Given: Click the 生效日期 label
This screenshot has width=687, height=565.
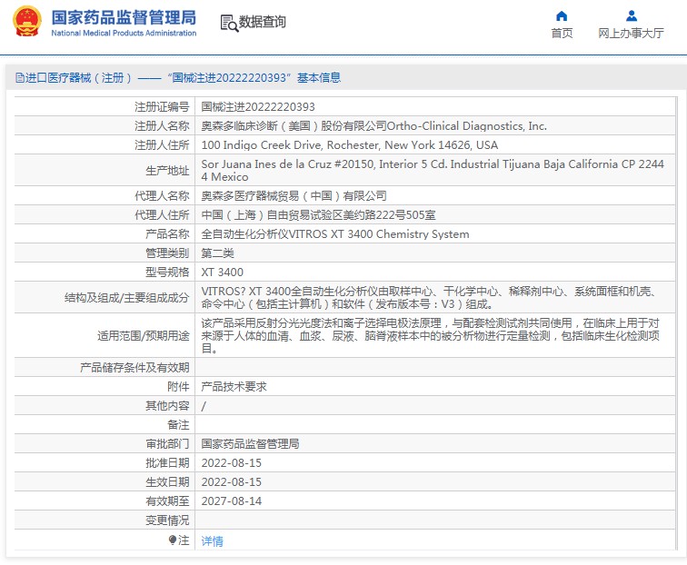Looking at the screenshot, I should pyautogui.click(x=167, y=481).
